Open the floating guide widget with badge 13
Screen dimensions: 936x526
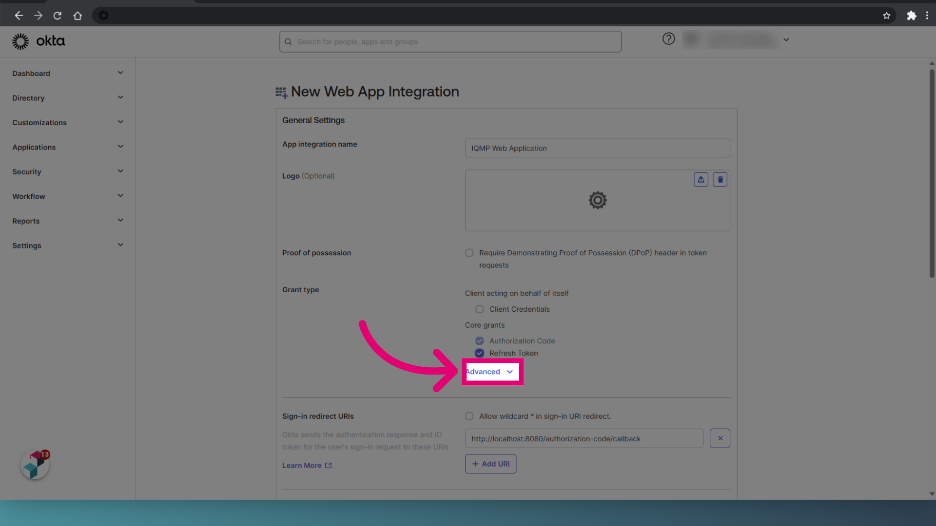35,465
